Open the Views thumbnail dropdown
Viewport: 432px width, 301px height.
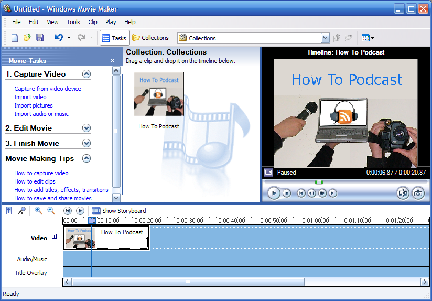368,38
